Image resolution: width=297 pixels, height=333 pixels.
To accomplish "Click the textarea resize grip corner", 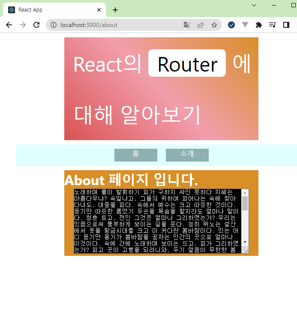I will pos(246,251).
